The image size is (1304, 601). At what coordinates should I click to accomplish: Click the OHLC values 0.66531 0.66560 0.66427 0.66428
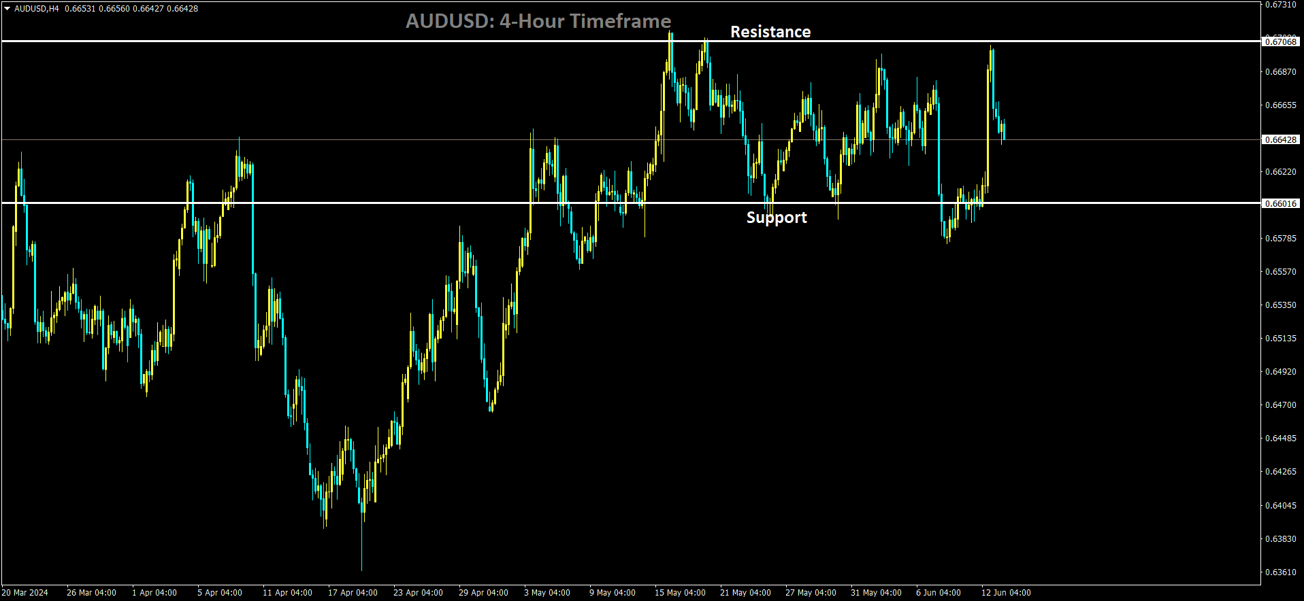[x=132, y=9]
